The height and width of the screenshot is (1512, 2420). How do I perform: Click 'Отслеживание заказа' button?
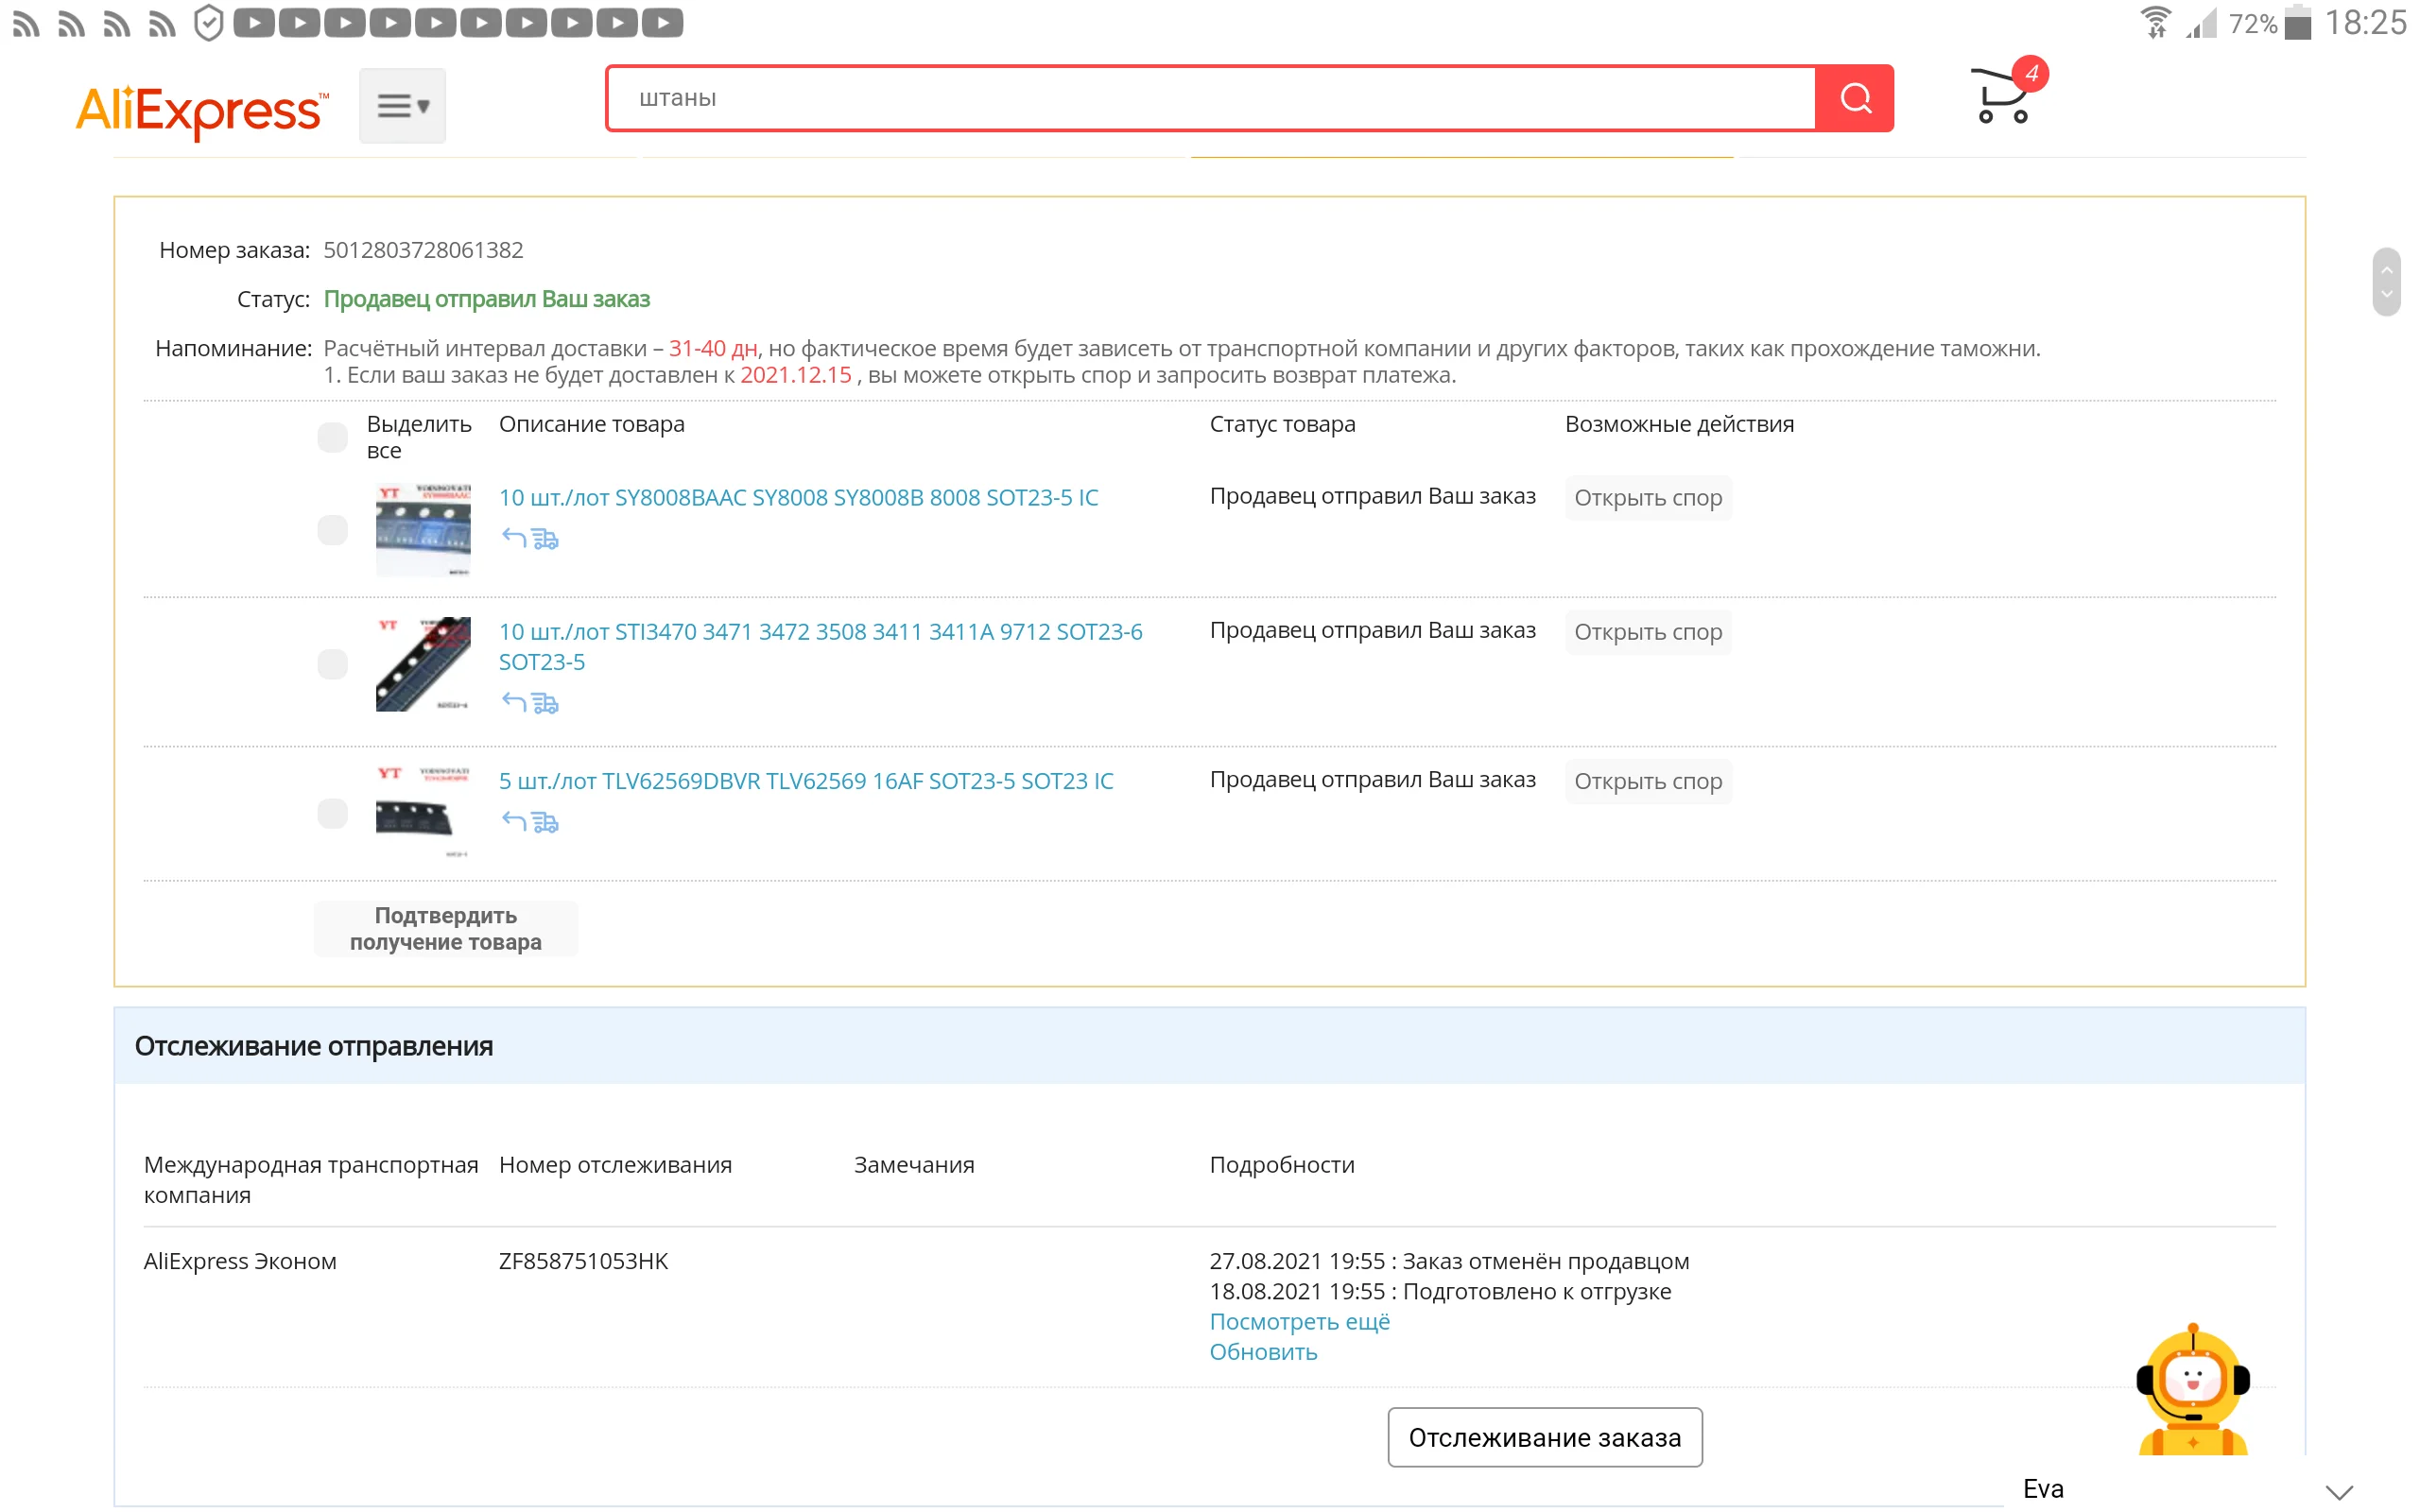click(x=1544, y=1437)
